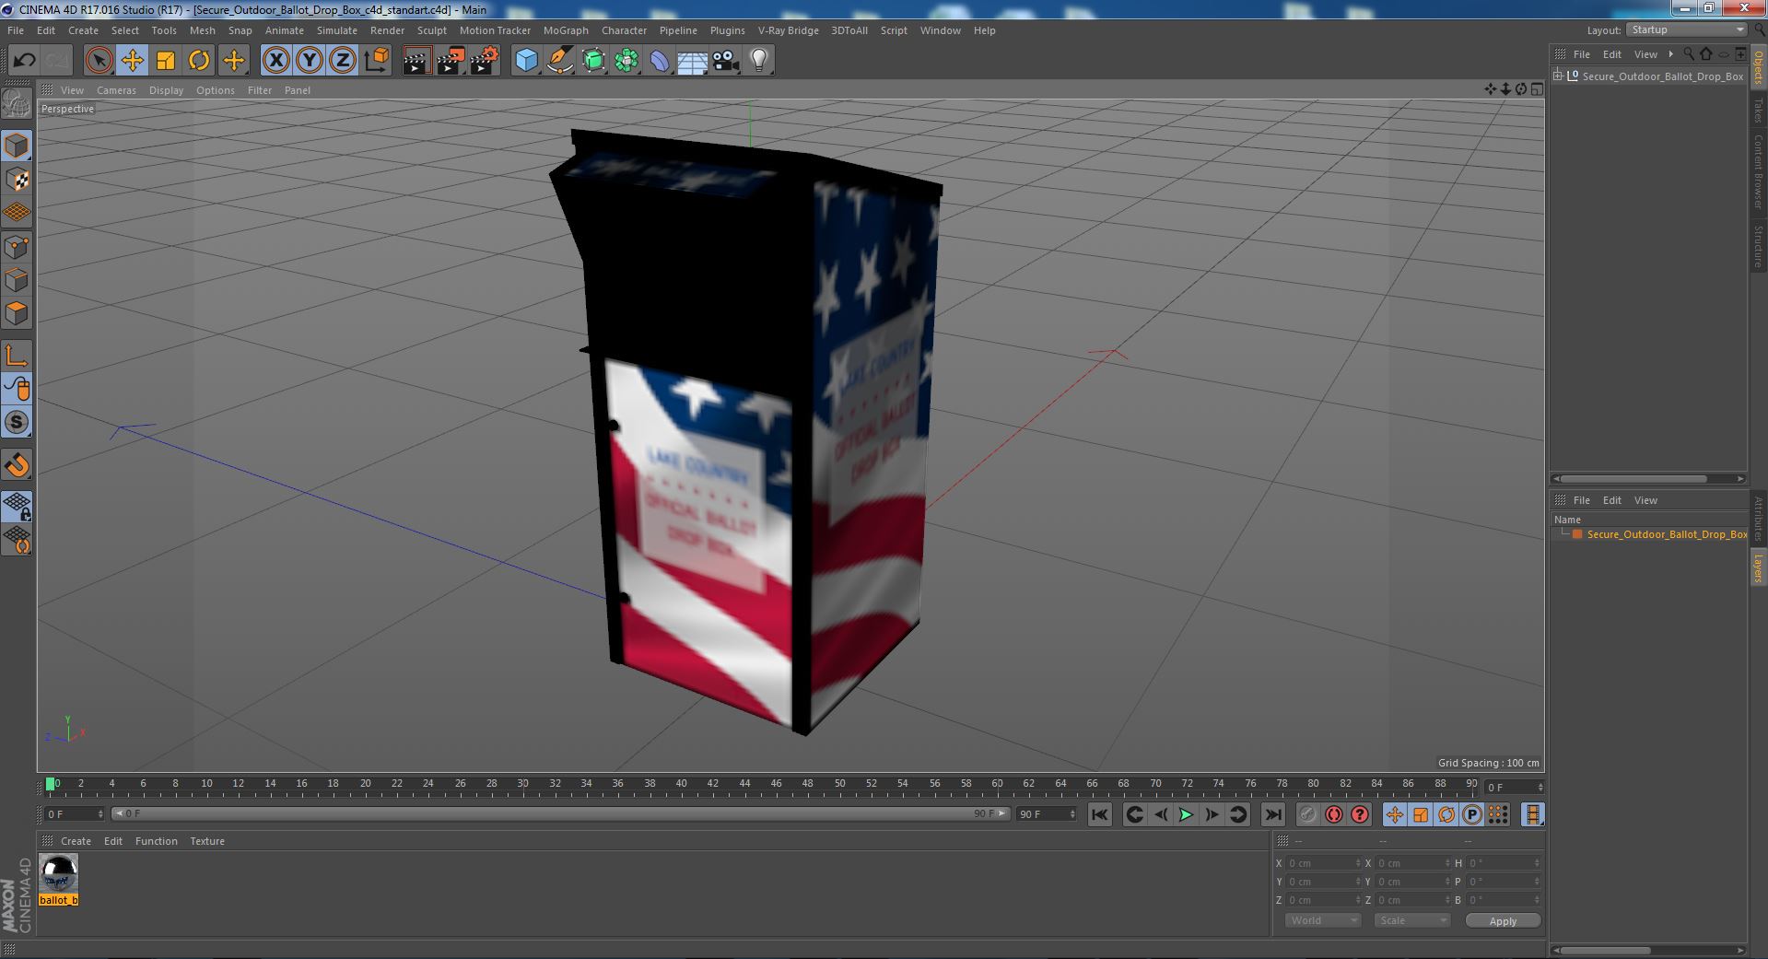Click the X position input field
The height and width of the screenshot is (959, 1768).
tap(1323, 863)
